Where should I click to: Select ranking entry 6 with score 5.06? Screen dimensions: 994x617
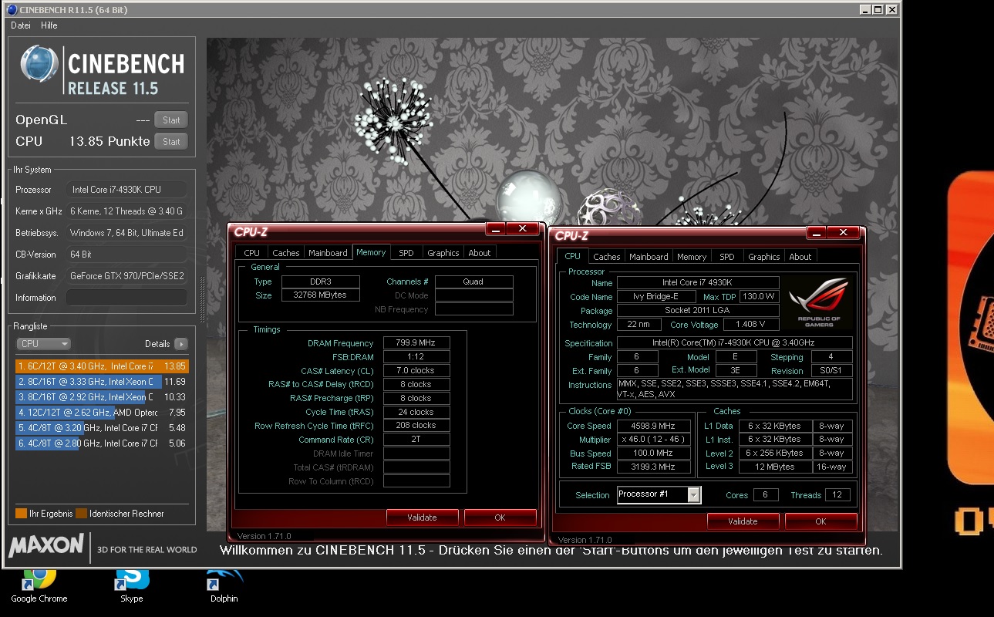tap(102, 443)
